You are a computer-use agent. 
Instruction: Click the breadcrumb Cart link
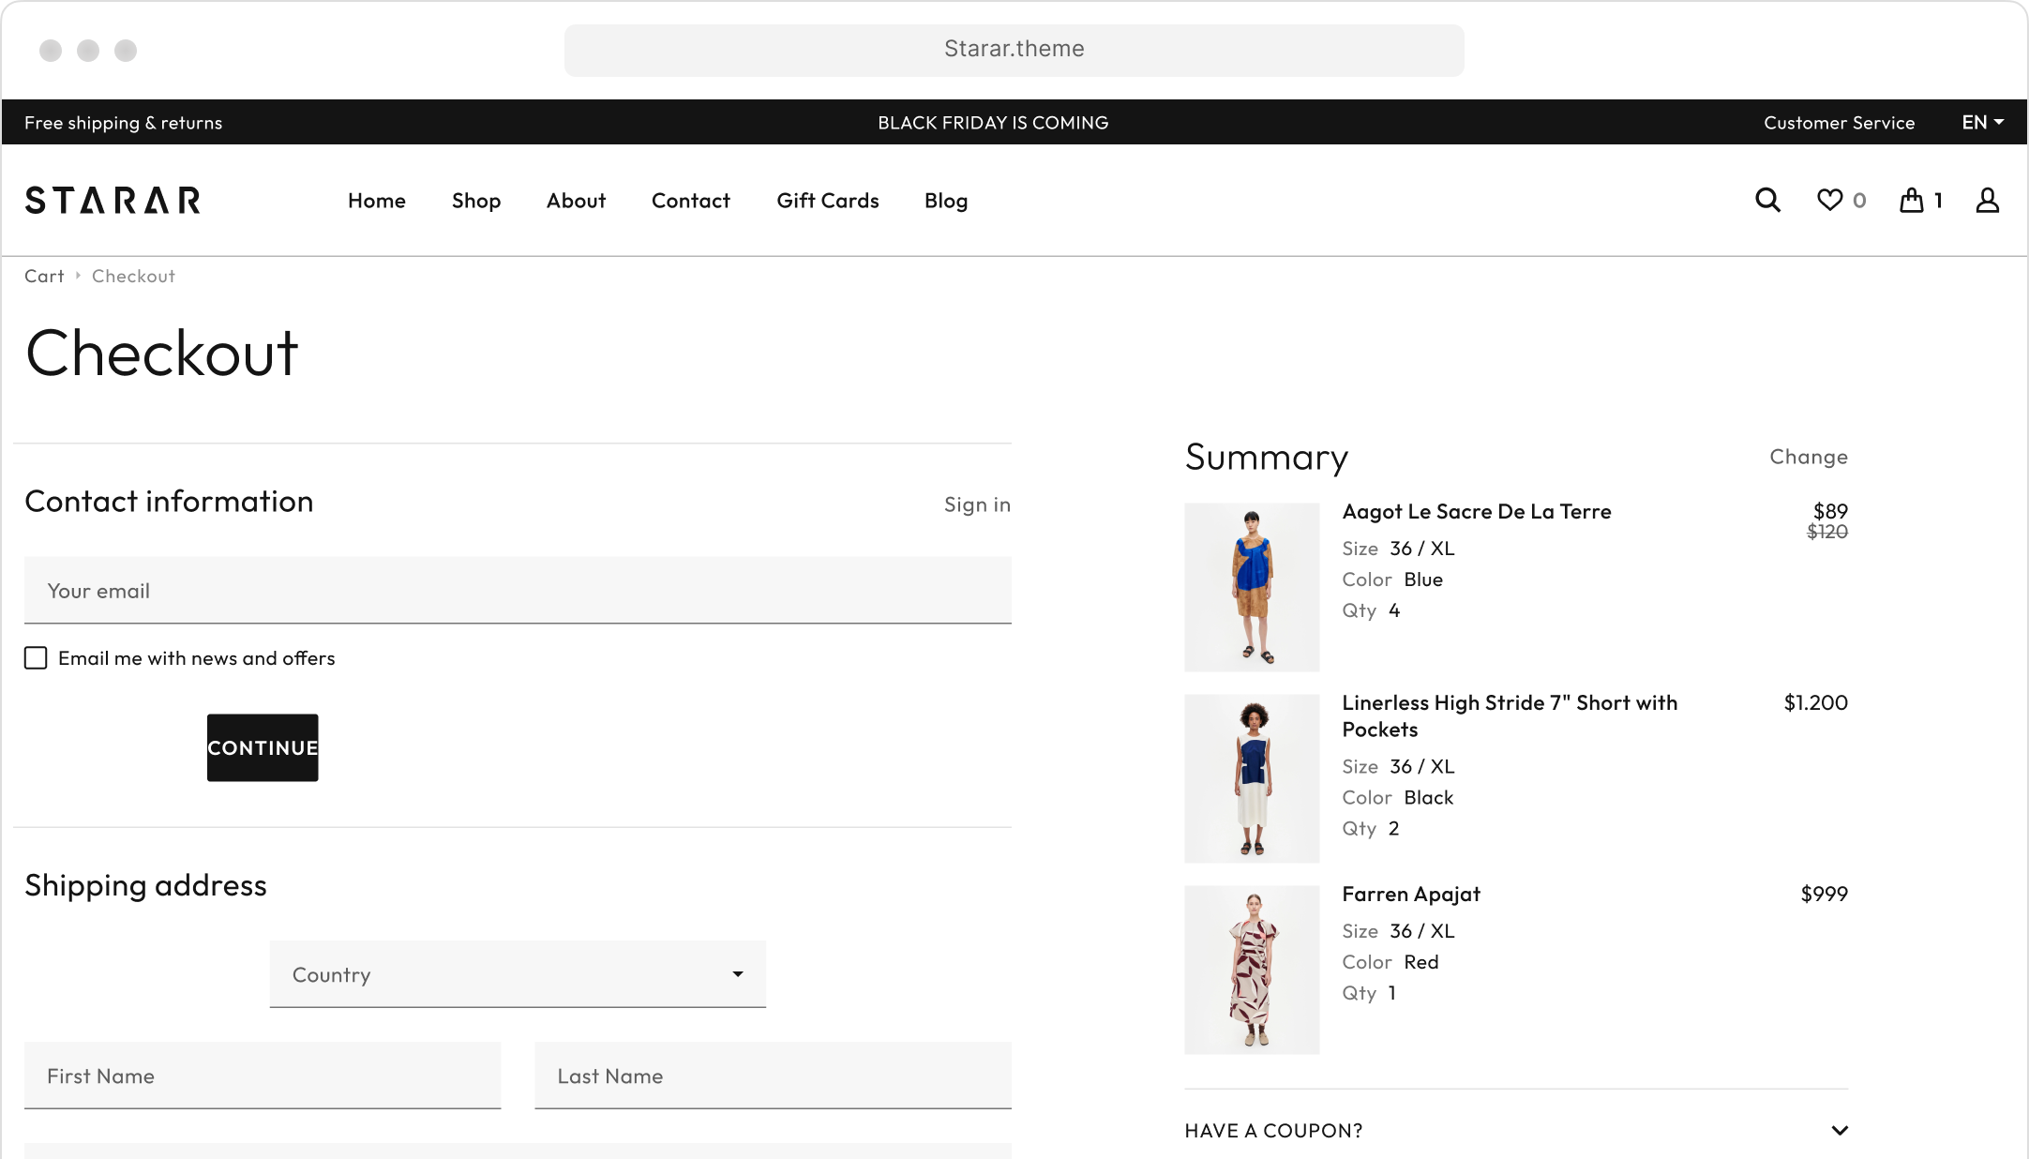(44, 276)
